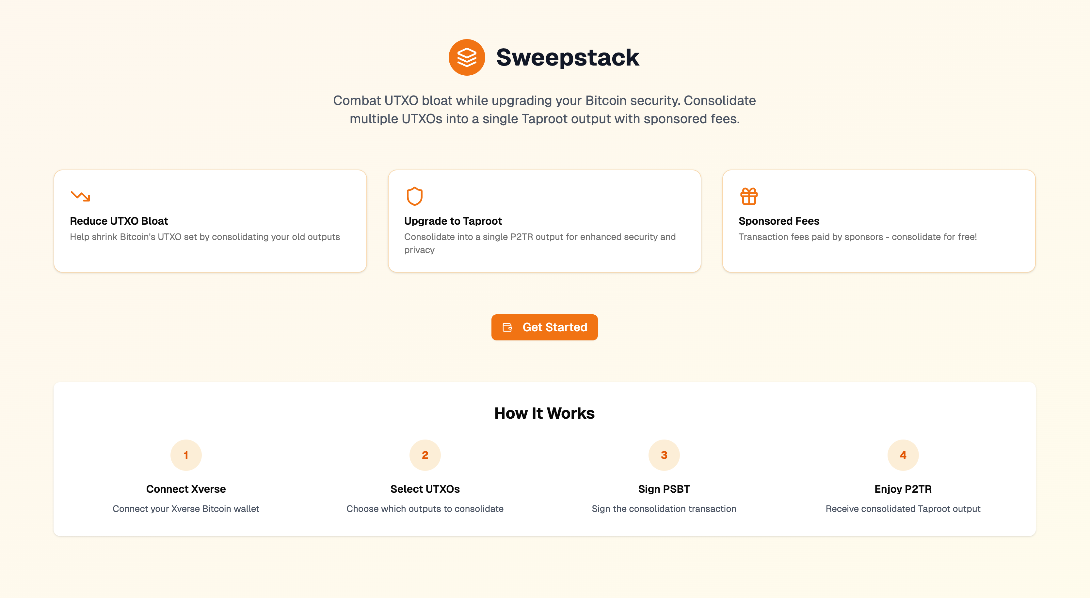The height and width of the screenshot is (598, 1090).
Task: Click the shield icon for Taproot
Action: pos(414,196)
